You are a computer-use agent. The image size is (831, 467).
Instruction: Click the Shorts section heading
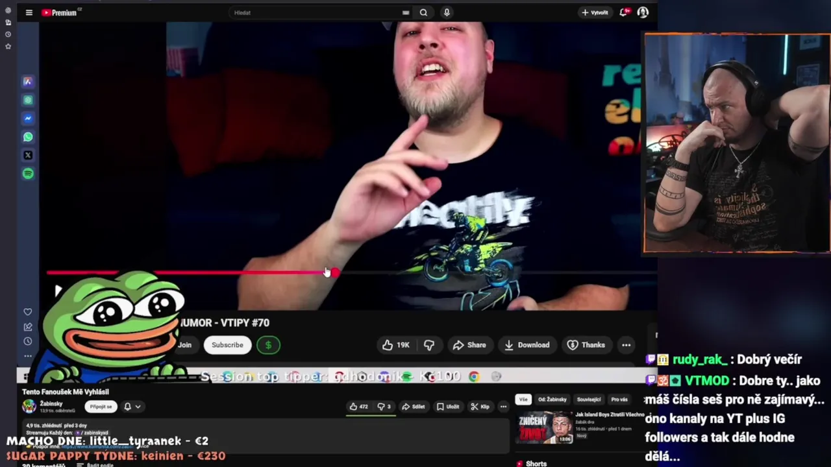point(536,464)
